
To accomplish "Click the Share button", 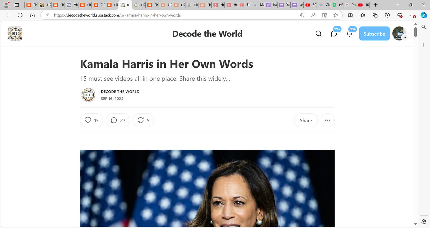I will point(306,120).
